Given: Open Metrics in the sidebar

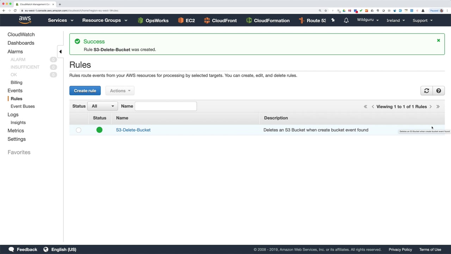Looking at the screenshot, I should (x=16, y=131).
